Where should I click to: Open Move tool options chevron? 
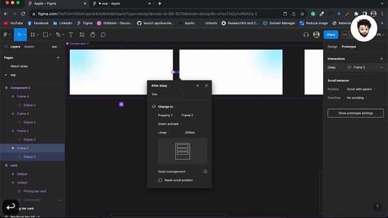(24, 35)
